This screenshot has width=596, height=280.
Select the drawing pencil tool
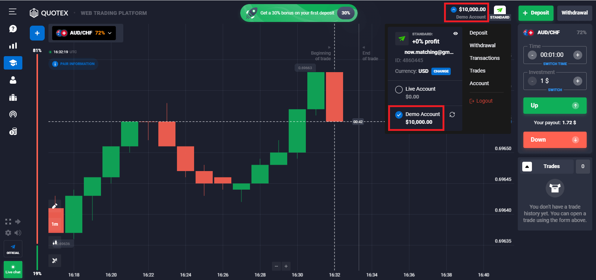pos(55,206)
